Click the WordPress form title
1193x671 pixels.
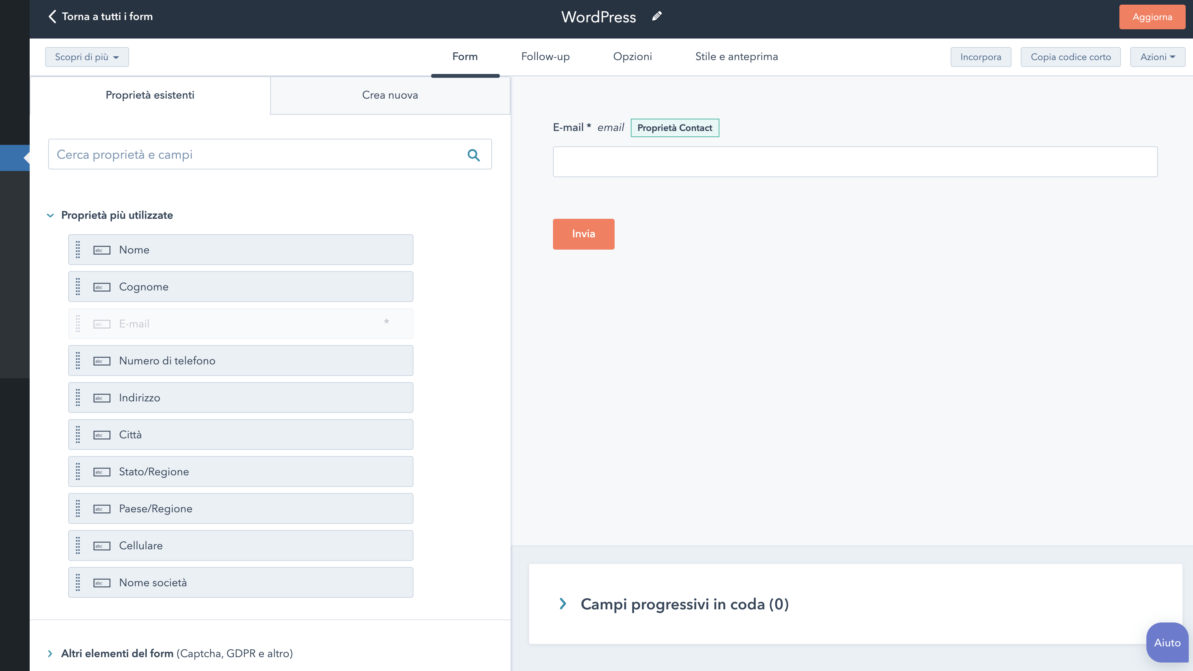pos(598,17)
